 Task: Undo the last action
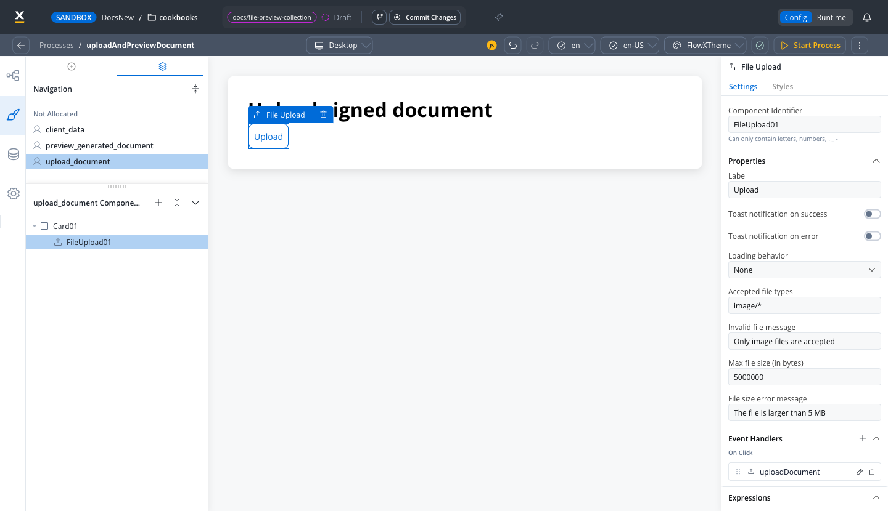click(x=512, y=46)
